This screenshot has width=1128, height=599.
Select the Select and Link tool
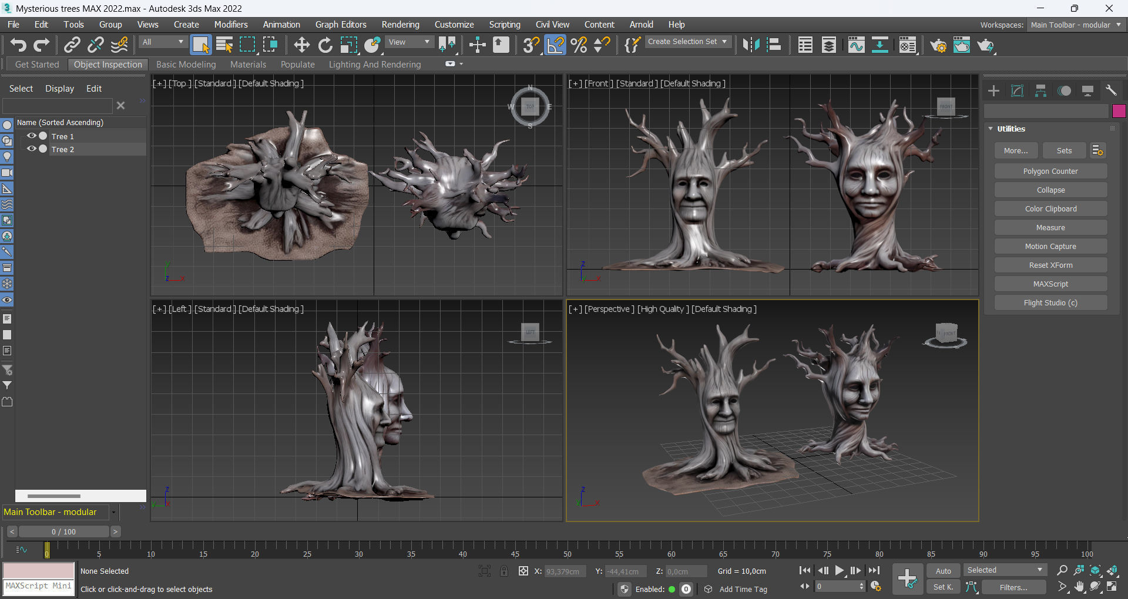pos(72,45)
